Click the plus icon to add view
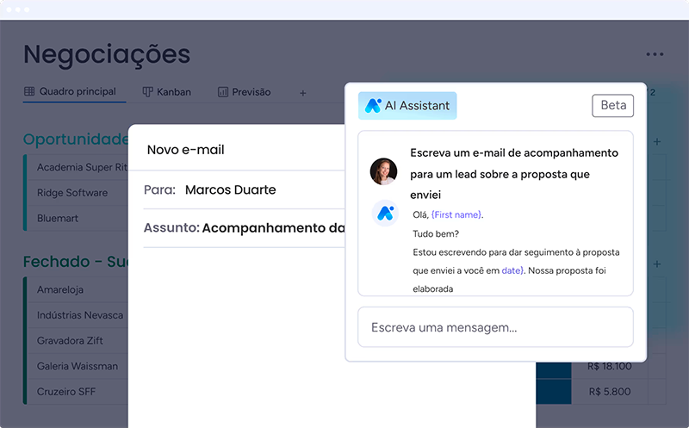The width and height of the screenshot is (689, 428). coord(302,92)
